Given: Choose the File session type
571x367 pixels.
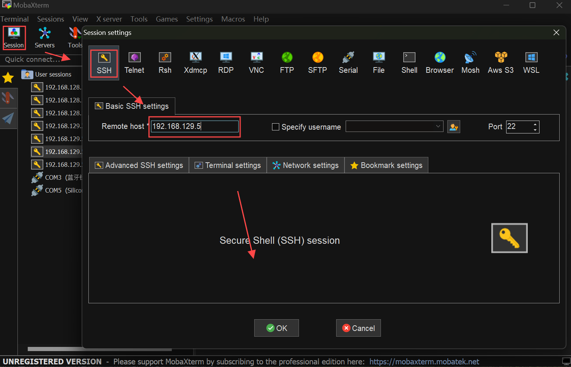Looking at the screenshot, I should tap(379, 63).
